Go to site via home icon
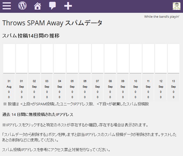This screenshot has height=156, width=183. pyautogui.click(x=38, y=6)
